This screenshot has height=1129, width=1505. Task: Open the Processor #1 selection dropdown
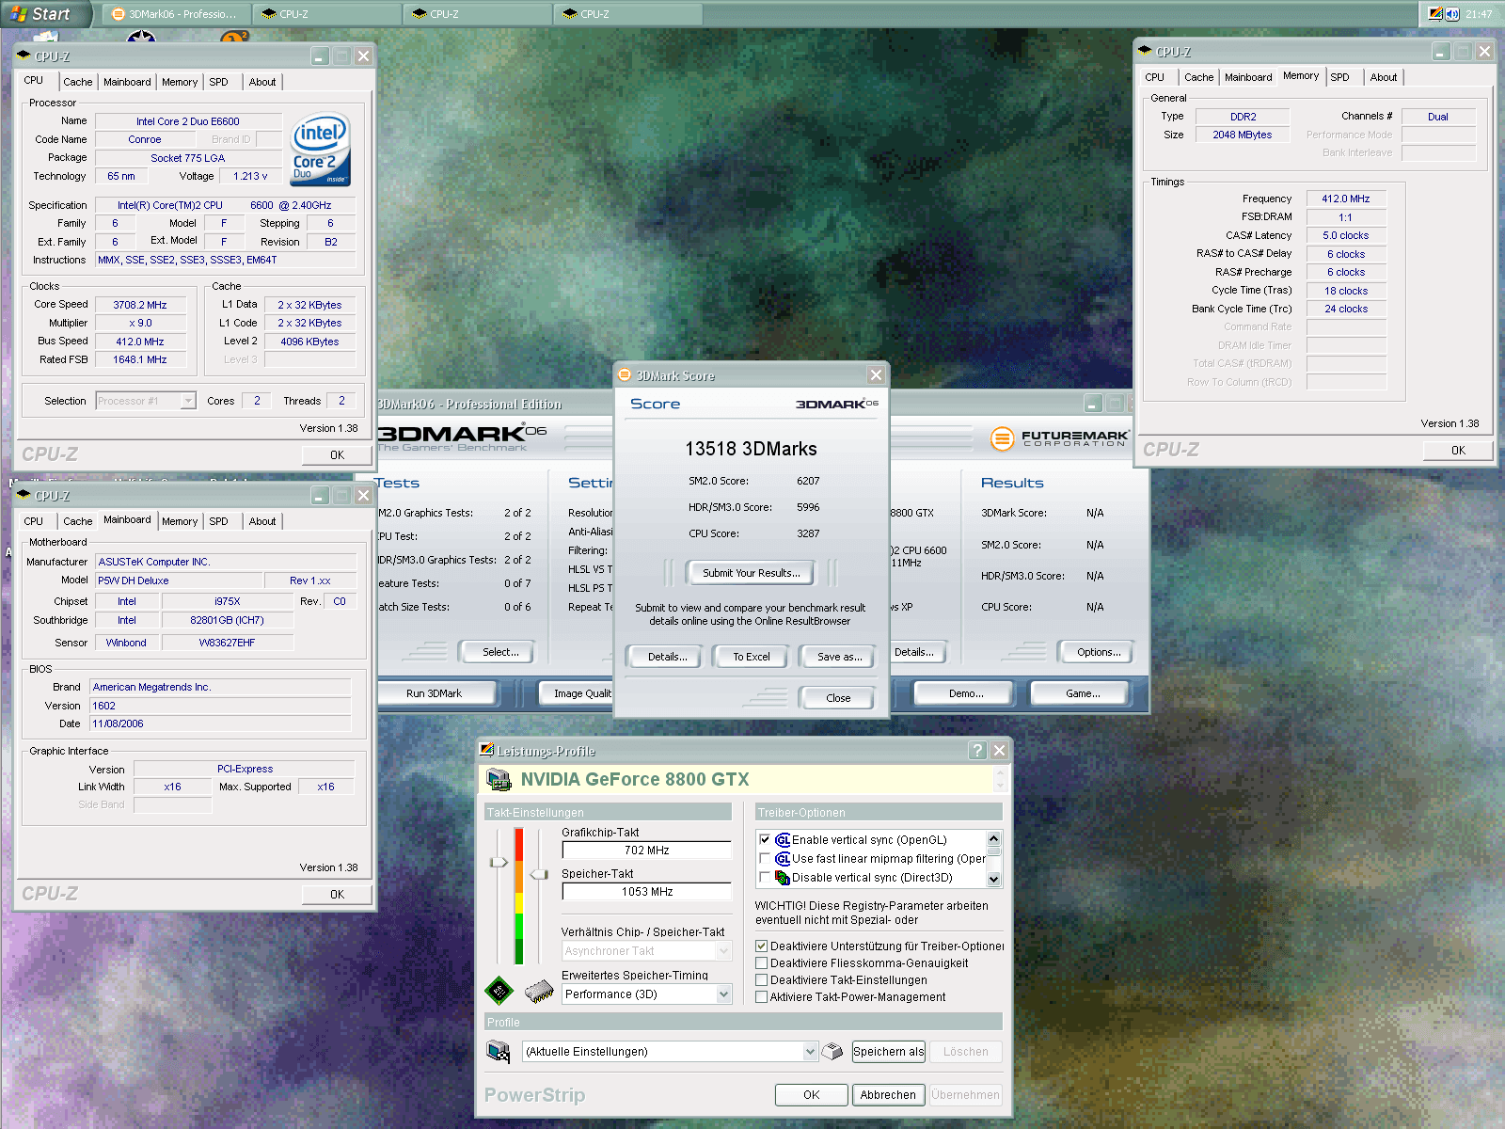188,401
